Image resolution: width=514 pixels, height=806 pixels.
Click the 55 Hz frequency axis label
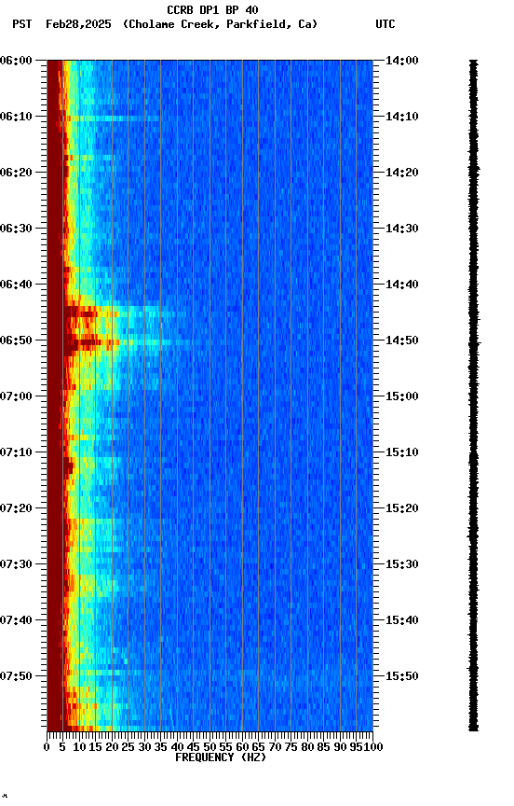tap(225, 747)
